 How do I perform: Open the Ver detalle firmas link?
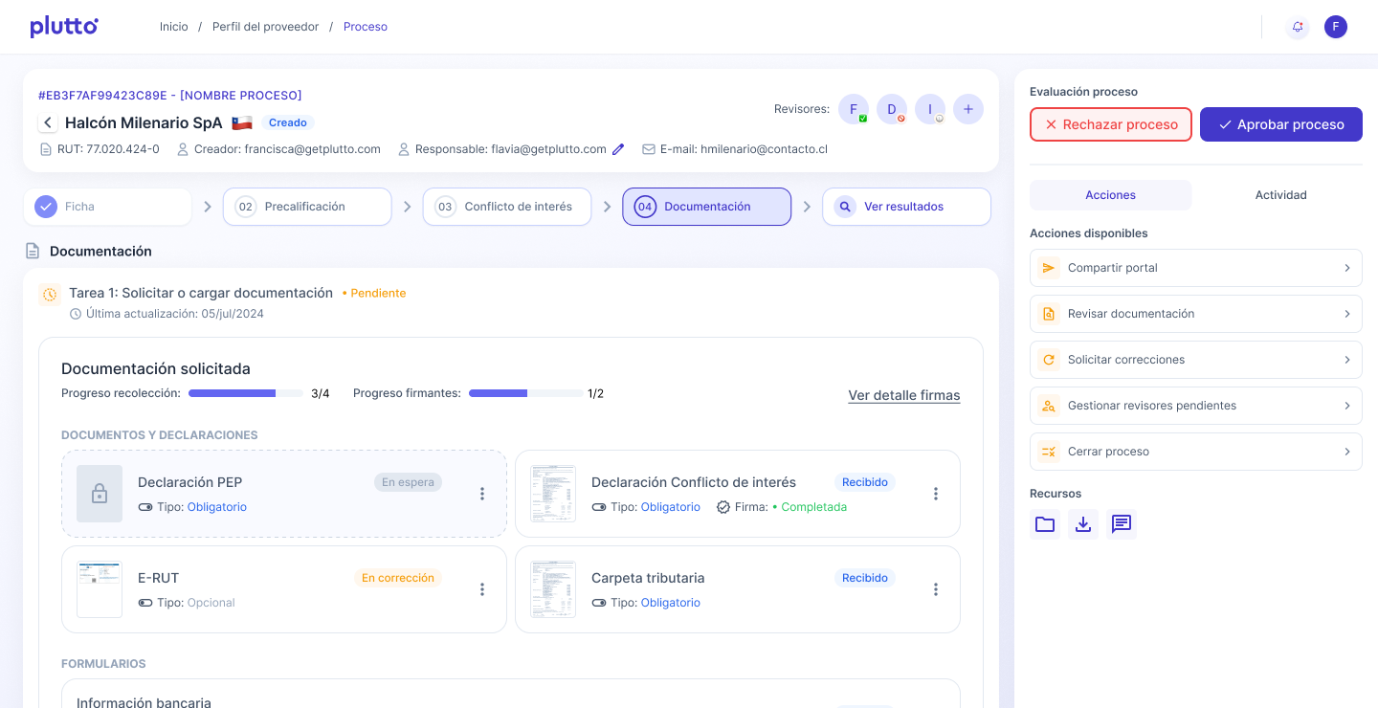click(x=903, y=395)
